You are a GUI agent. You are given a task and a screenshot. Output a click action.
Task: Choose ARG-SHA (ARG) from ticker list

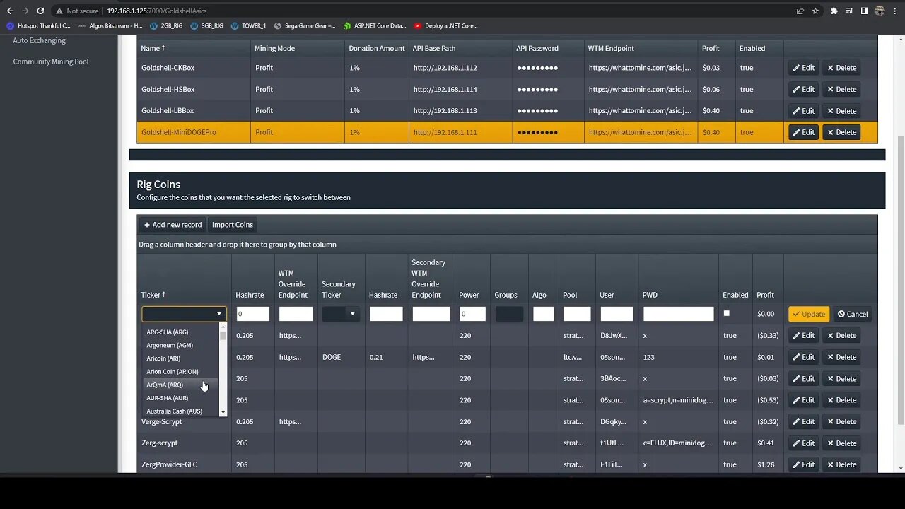pos(181,332)
